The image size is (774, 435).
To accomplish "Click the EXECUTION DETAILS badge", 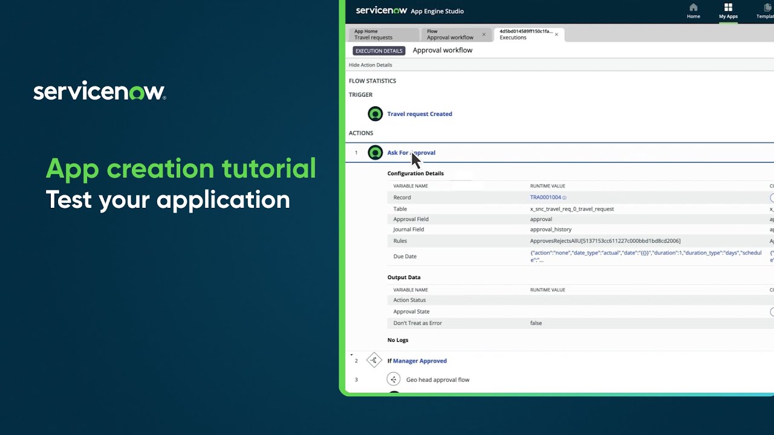I will click(x=379, y=50).
